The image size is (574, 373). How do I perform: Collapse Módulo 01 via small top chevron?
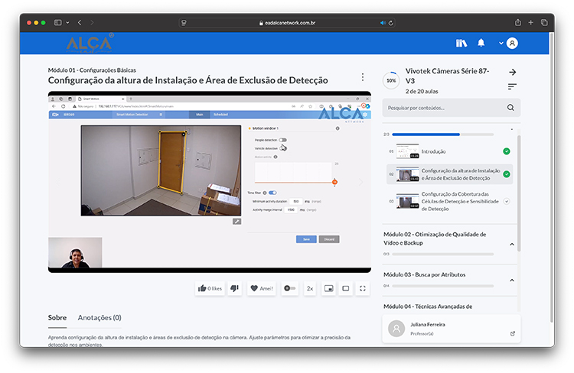[512, 129]
